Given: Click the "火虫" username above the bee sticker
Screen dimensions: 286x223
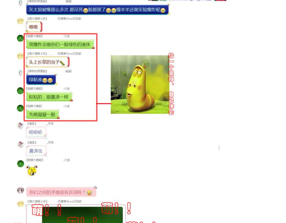Looking at the screenshot, I should (67, 160).
